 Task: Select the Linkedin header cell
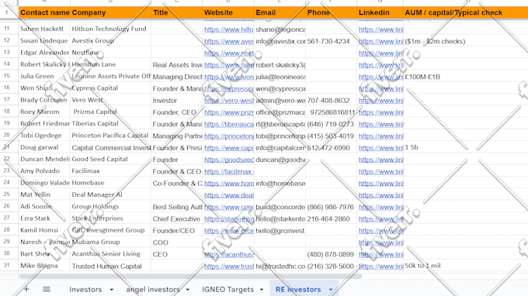380,12
